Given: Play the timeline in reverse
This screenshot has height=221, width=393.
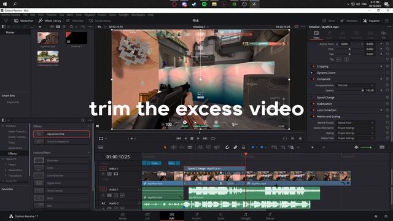Looking at the screenshot, I should pos(185,138).
